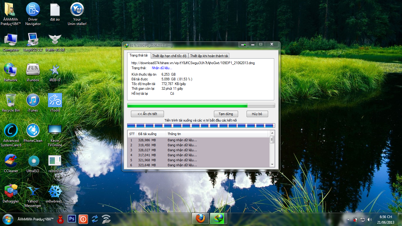
Task: Click the 'Nhận dữ liệu...' status text
Action: pos(162,68)
